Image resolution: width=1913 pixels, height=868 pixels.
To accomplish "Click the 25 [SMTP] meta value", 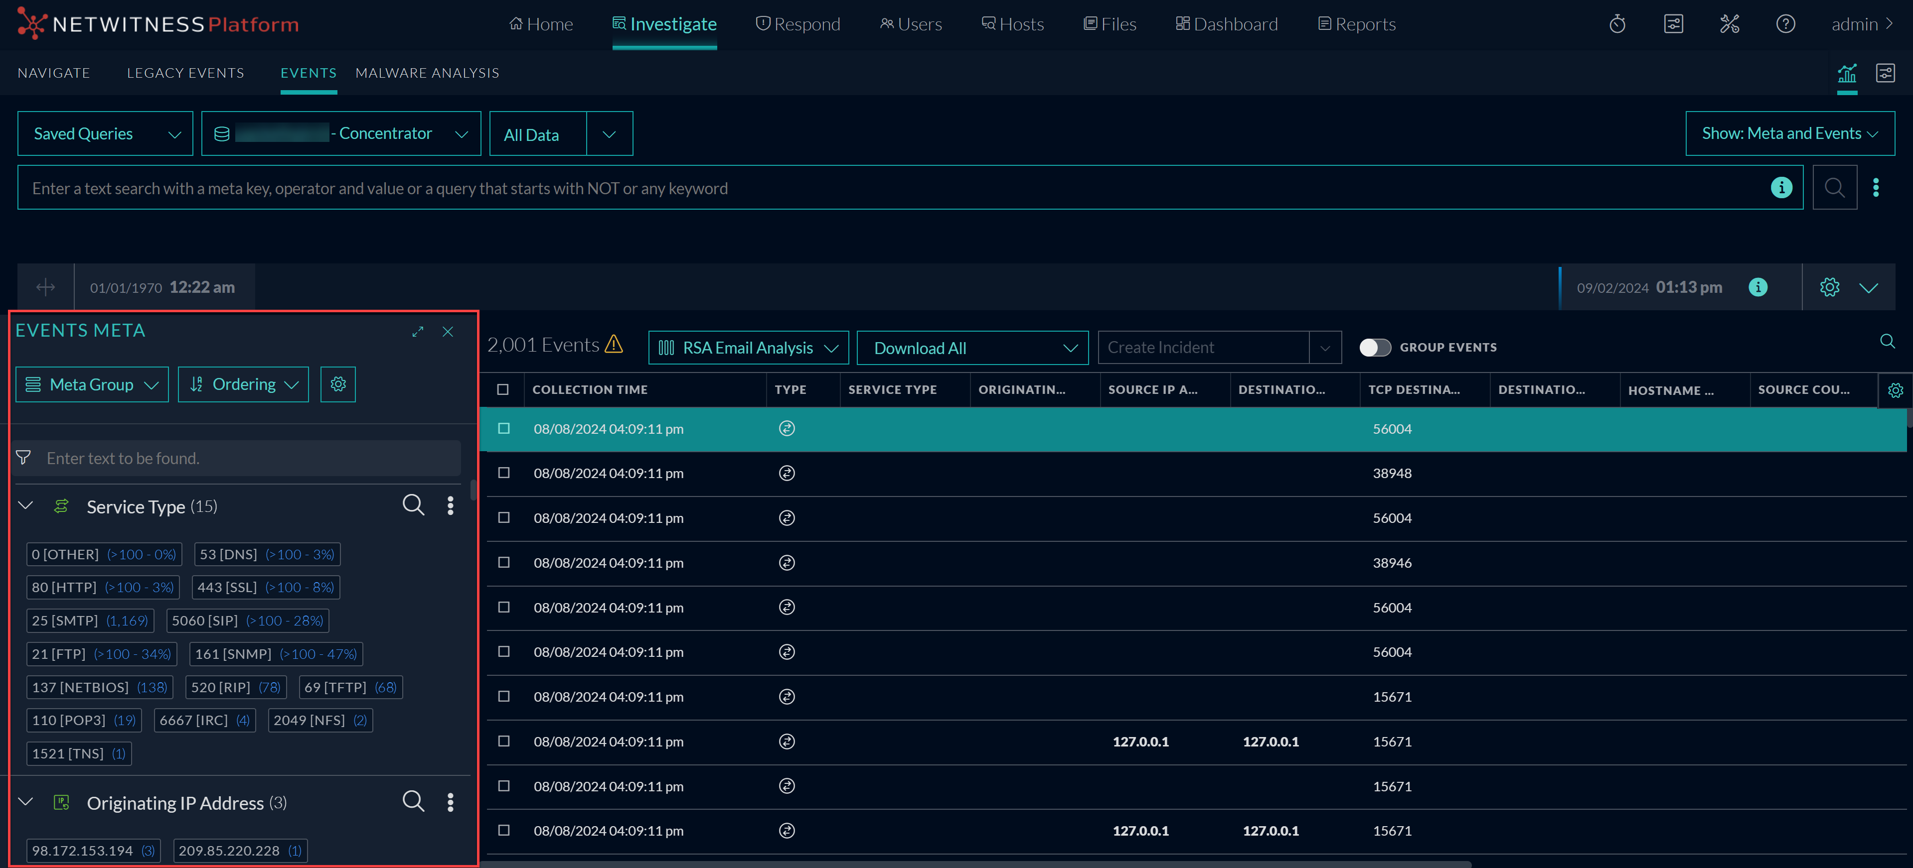I will pos(65,620).
